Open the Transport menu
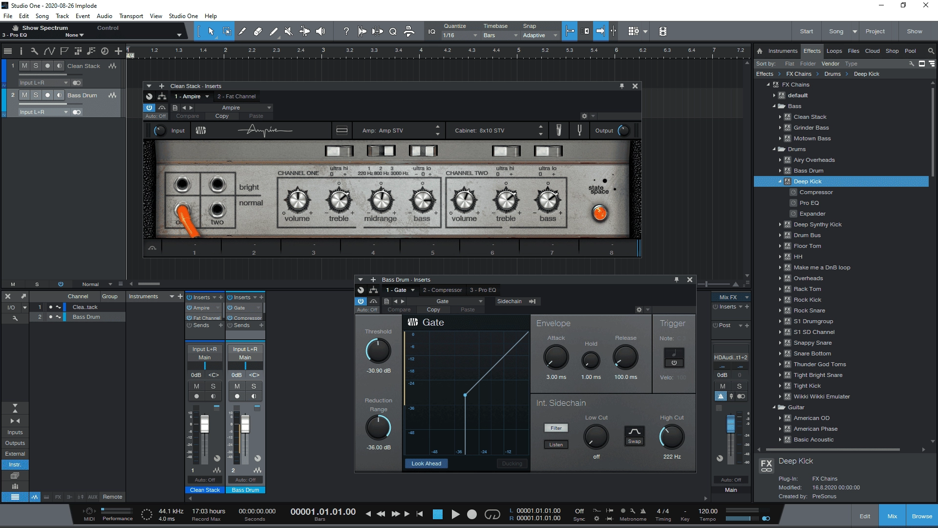 click(x=131, y=16)
